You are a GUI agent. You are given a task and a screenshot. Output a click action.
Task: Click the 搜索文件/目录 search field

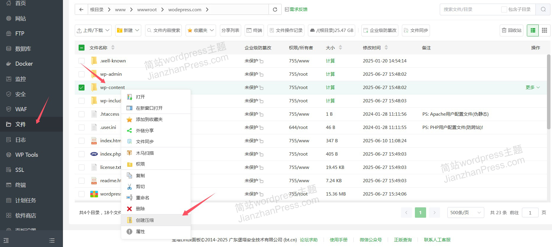470,9
